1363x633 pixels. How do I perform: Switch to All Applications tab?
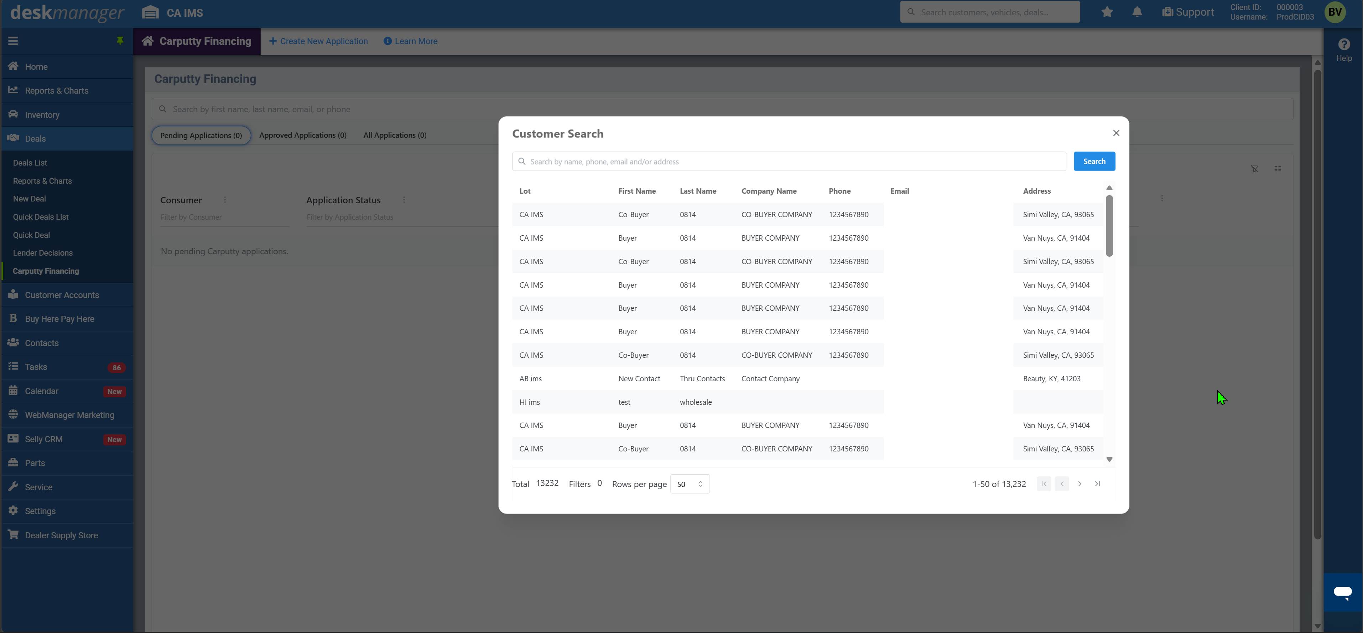click(395, 135)
